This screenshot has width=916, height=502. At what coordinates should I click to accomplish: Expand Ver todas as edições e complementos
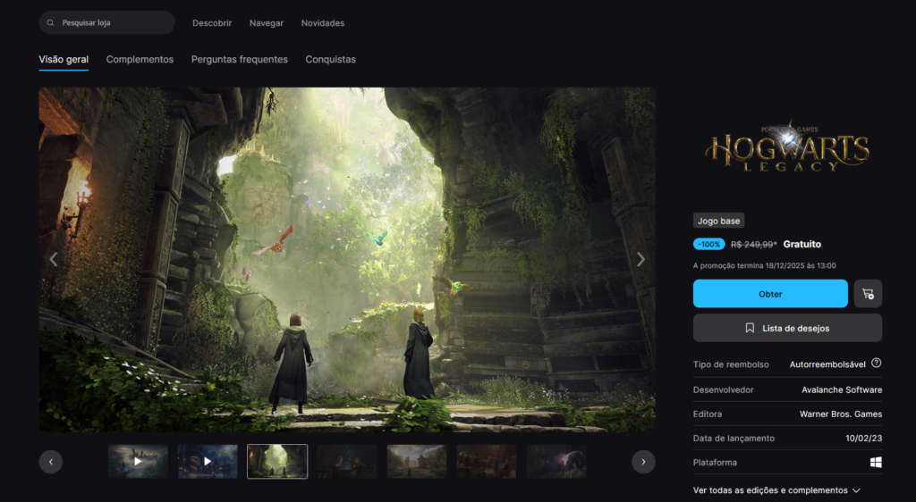776,490
